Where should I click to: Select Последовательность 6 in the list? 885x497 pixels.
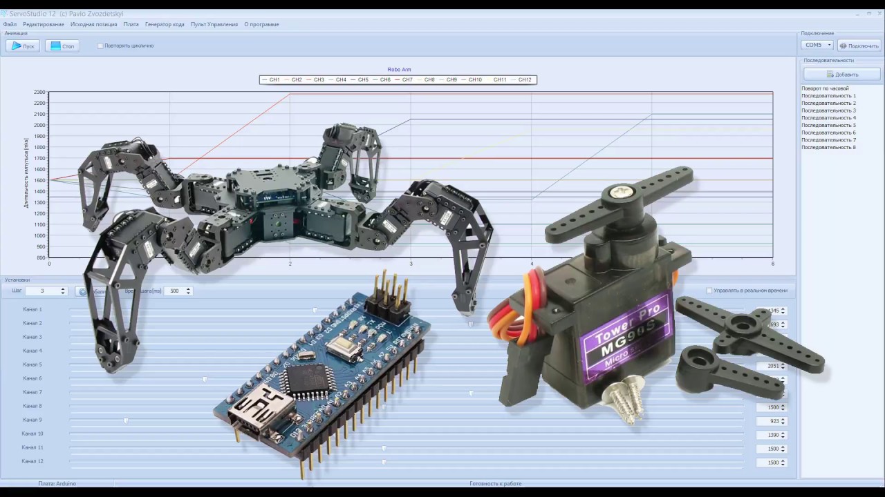coord(828,133)
